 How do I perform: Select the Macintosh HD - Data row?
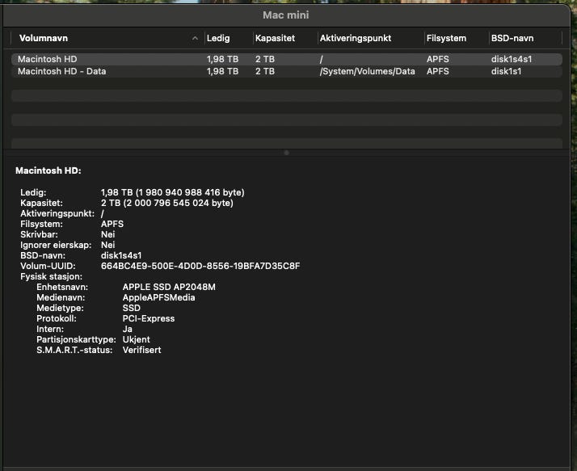click(287, 71)
